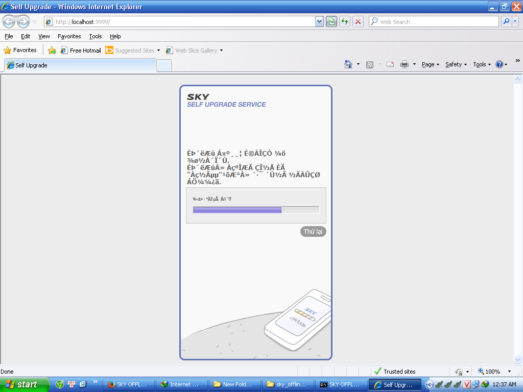Open the Page dropdown menu
The height and width of the screenshot is (392, 523).
tap(431, 64)
